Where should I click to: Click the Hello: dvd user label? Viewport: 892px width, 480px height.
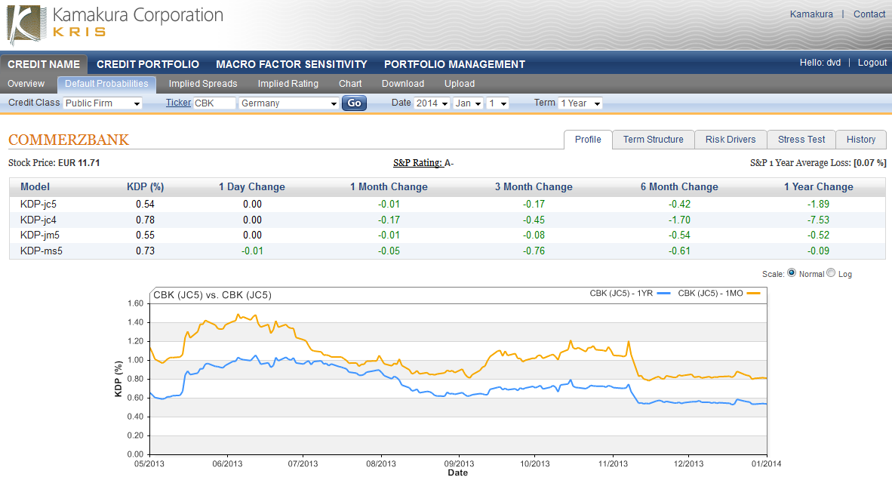click(x=820, y=63)
